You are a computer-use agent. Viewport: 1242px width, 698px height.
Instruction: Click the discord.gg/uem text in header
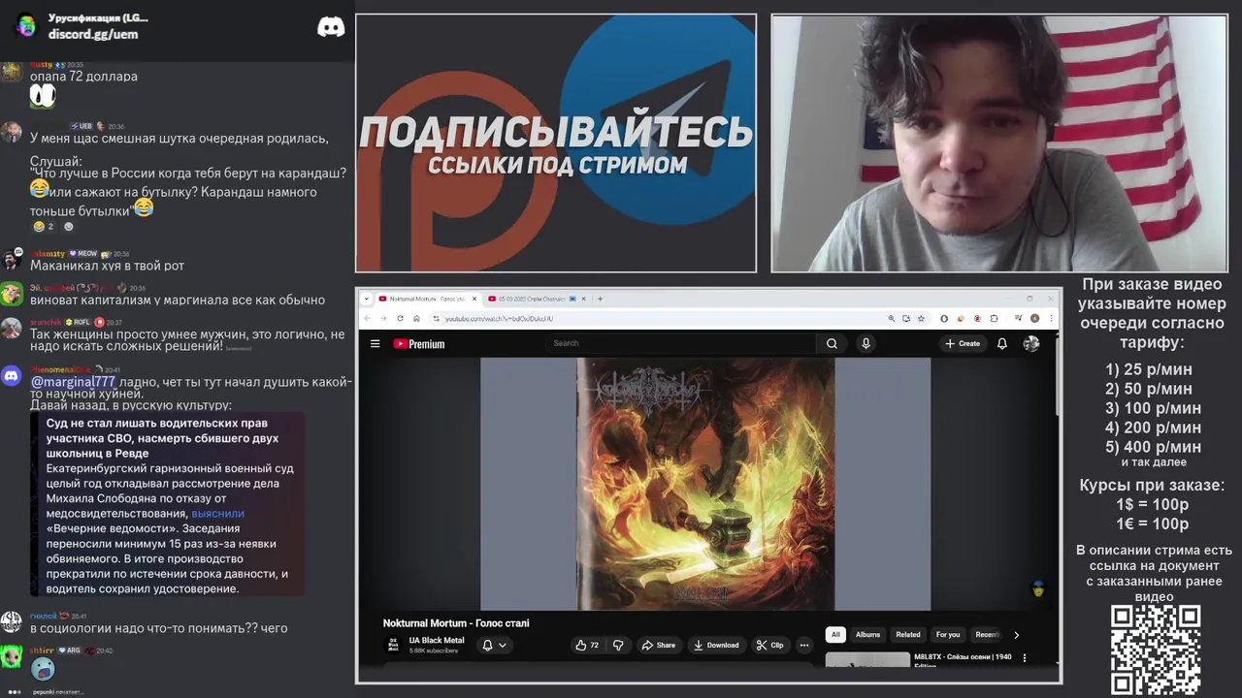tap(93, 34)
